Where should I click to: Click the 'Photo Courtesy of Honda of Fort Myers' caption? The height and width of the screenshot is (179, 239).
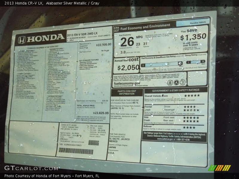pos(52,176)
